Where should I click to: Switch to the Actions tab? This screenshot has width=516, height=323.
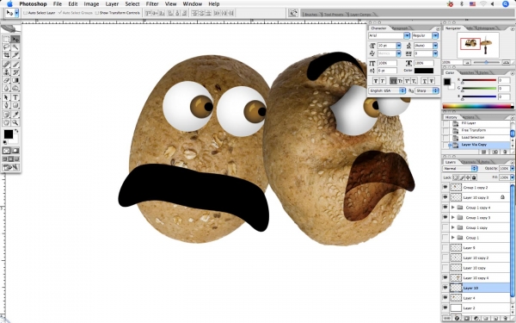[469, 117]
